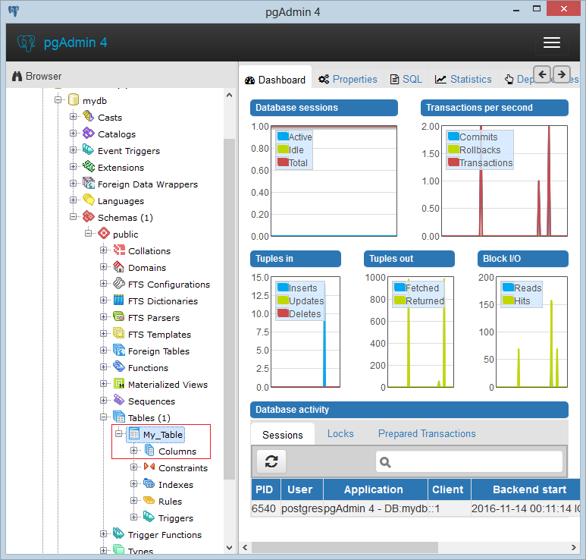Screen dimensions: 586x560
Task: Click the Casts node icon
Action: coord(88,117)
